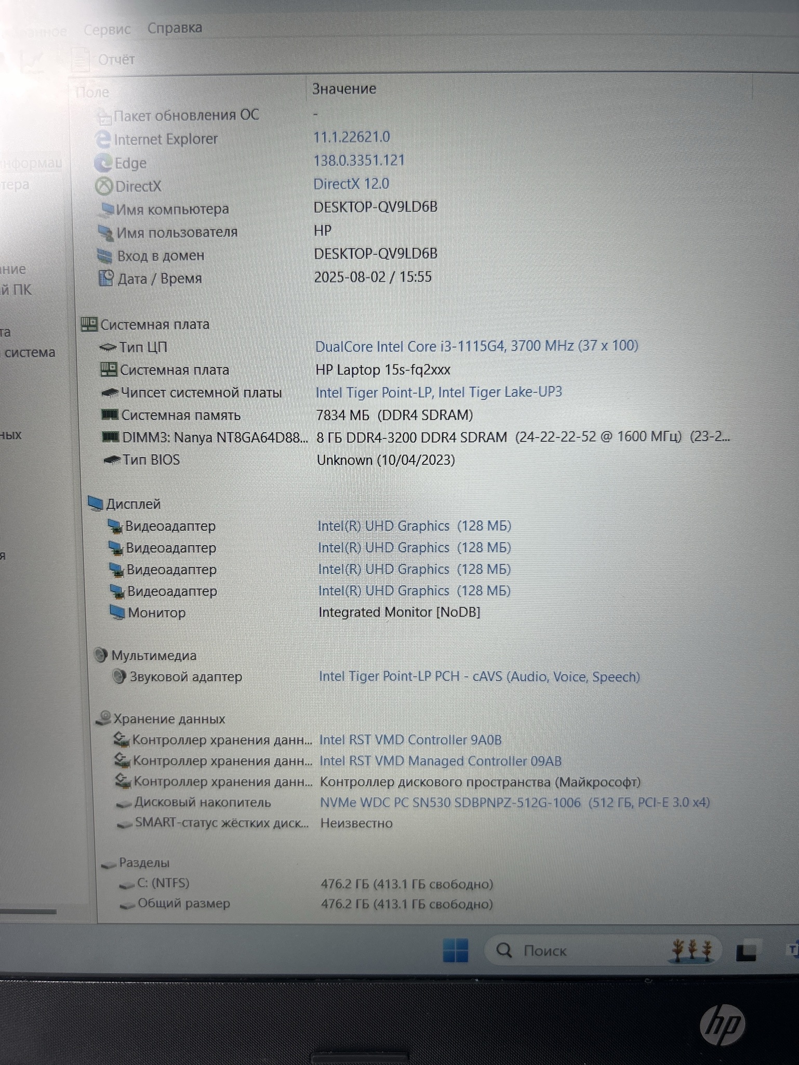The width and height of the screenshot is (799, 1065).
Task: Click the Edge browser icon
Action: (x=103, y=163)
